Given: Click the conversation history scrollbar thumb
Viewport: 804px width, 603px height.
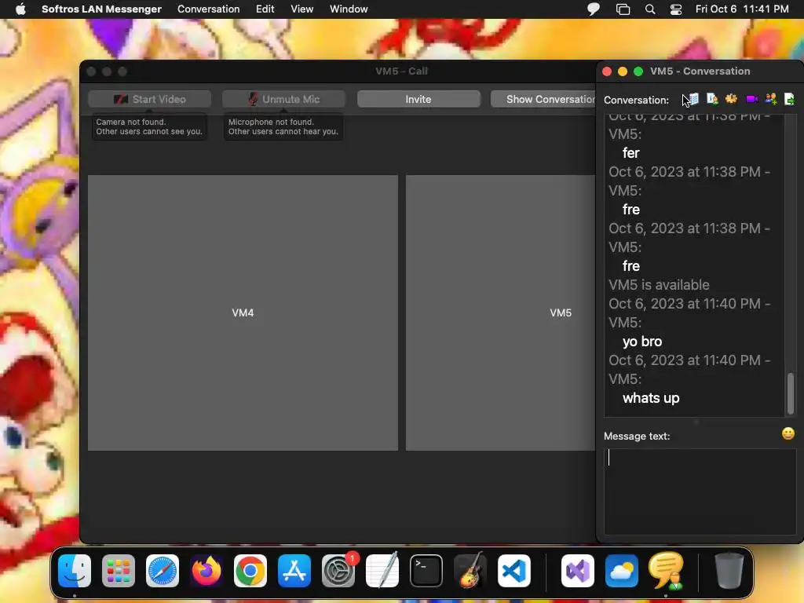Looking at the screenshot, I should click(x=790, y=393).
